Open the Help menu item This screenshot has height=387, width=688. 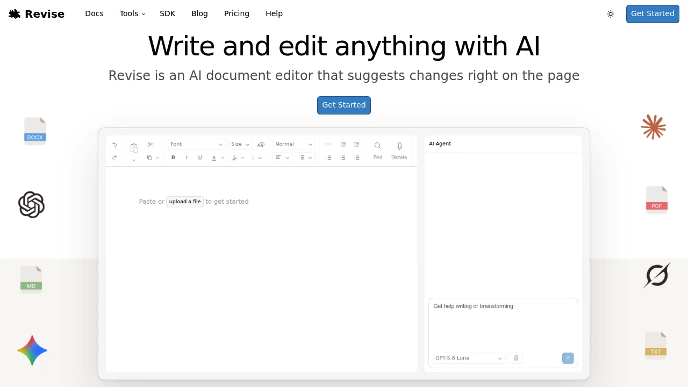tap(274, 13)
